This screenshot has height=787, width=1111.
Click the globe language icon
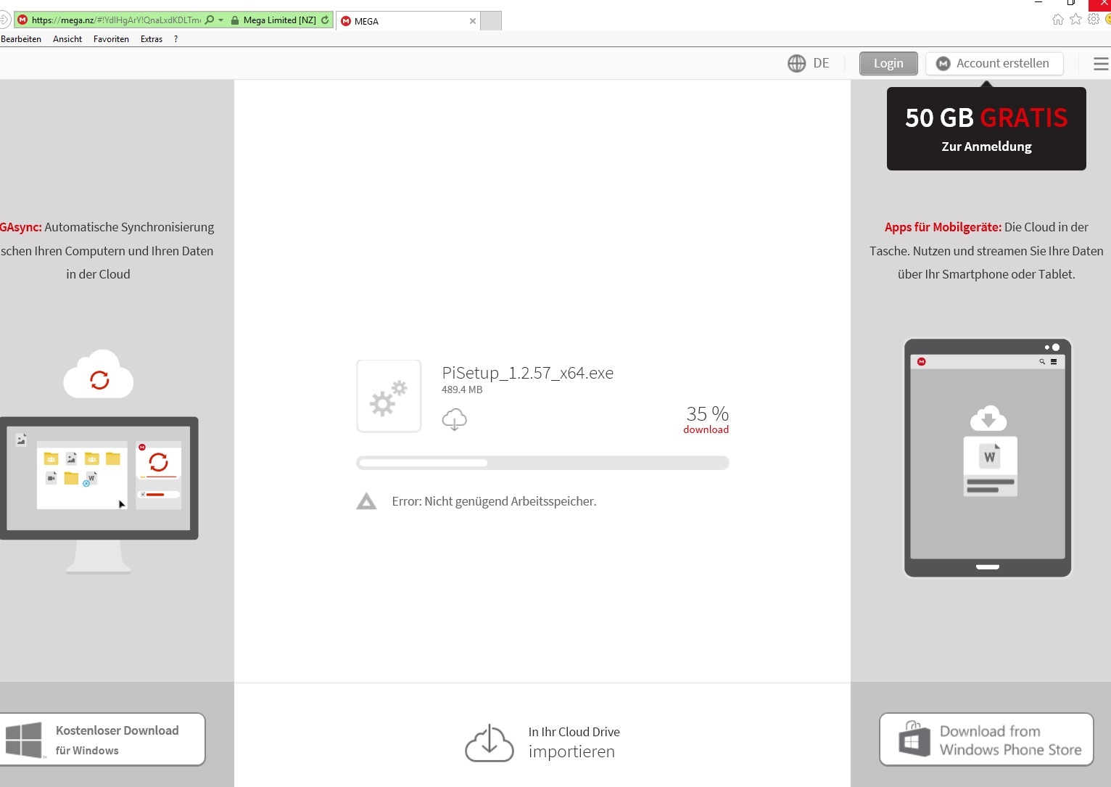pyautogui.click(x=796, y=64)
